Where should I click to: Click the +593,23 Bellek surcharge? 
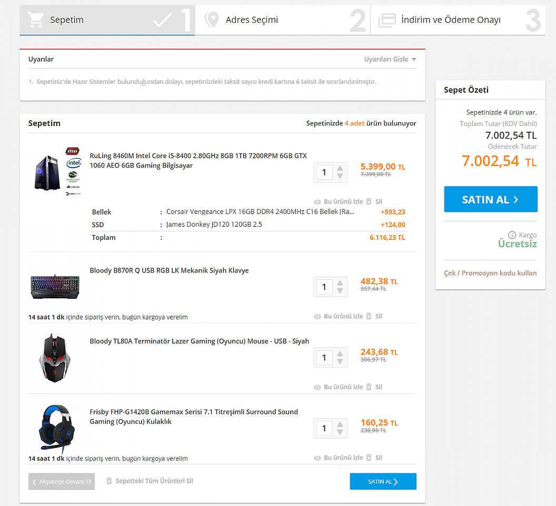[x=393, y=212]
